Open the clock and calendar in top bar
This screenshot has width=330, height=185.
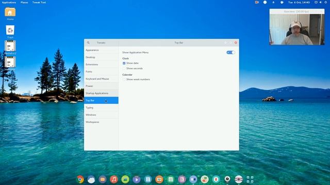pyautogui.click(x=299, y=2)
